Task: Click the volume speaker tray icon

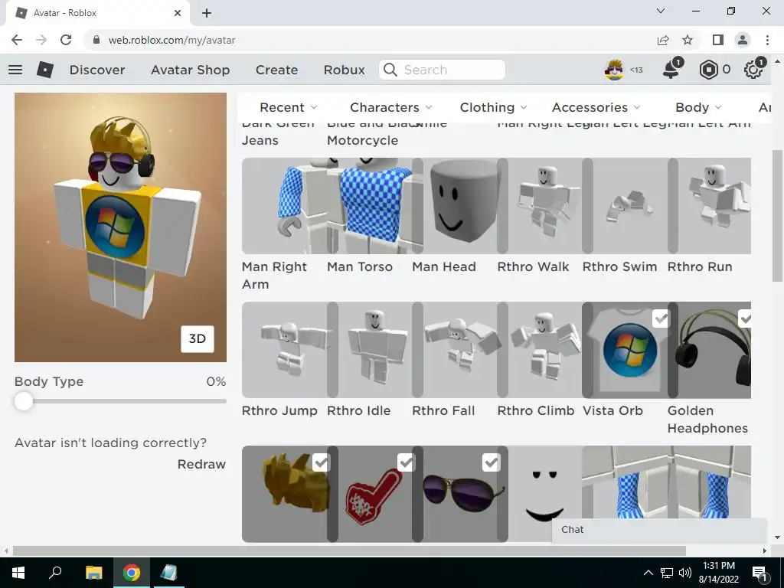Action: [685, 573]
